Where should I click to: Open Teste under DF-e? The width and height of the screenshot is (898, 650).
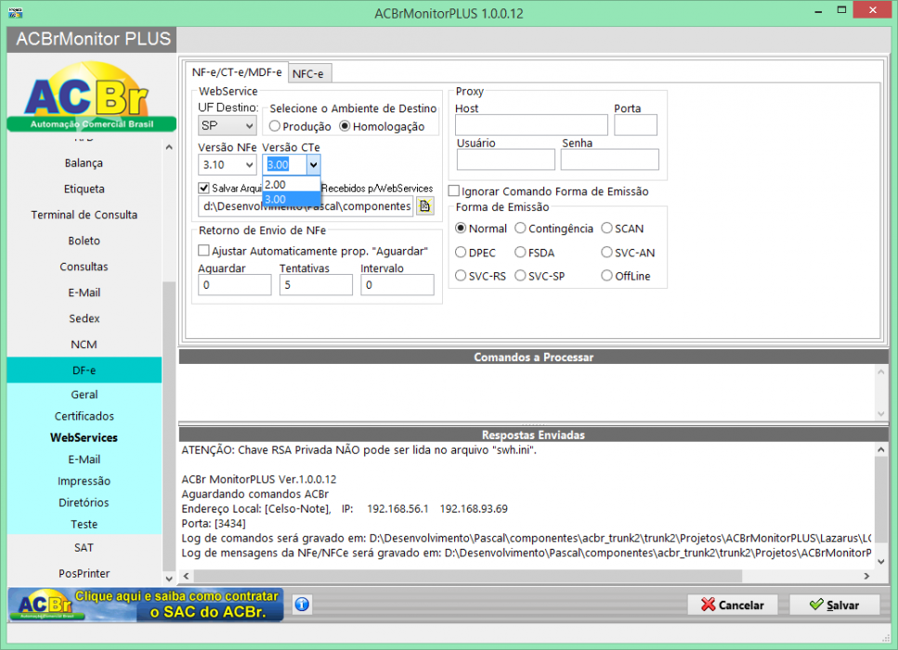85,524
